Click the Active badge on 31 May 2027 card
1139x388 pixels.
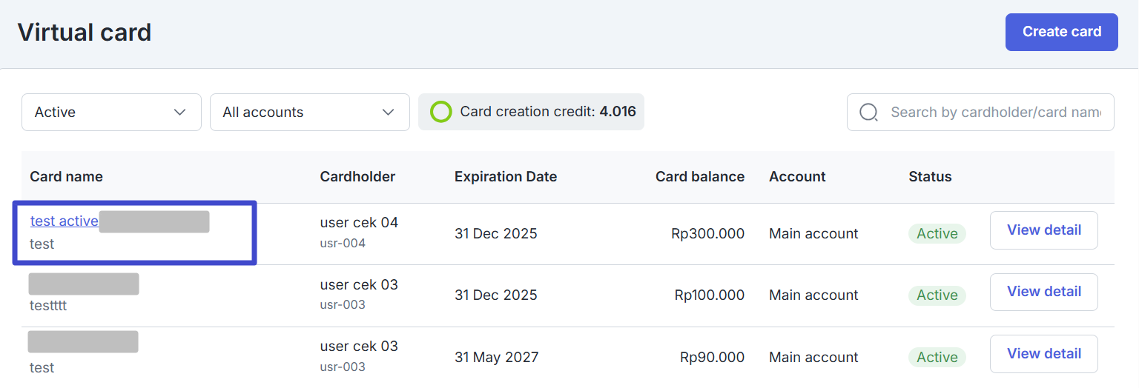pos(937,358)
